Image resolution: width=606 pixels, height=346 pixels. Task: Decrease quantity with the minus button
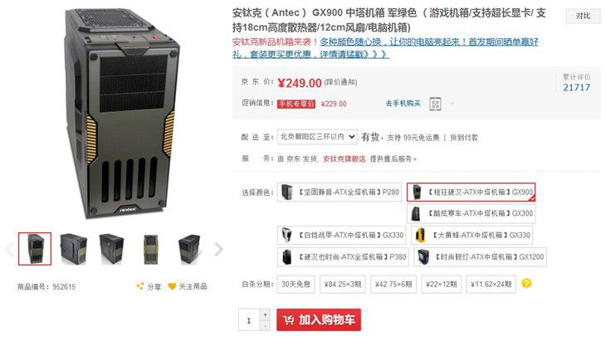(265, 325)
